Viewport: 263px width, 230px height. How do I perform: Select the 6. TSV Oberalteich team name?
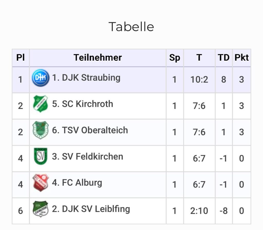[x=90, y=130]
